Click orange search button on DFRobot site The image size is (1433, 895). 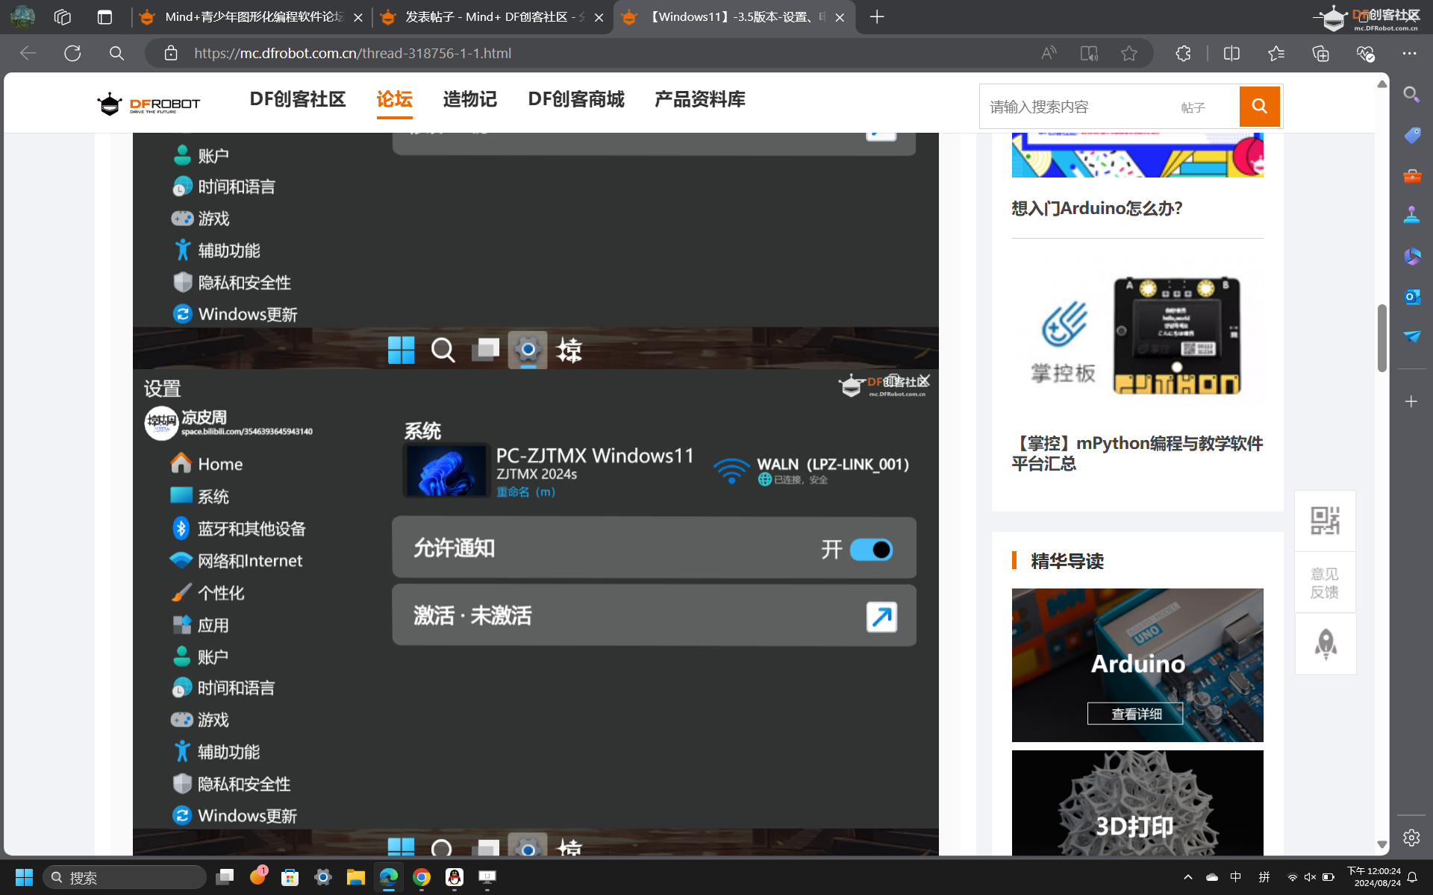tap(1259, 106)
